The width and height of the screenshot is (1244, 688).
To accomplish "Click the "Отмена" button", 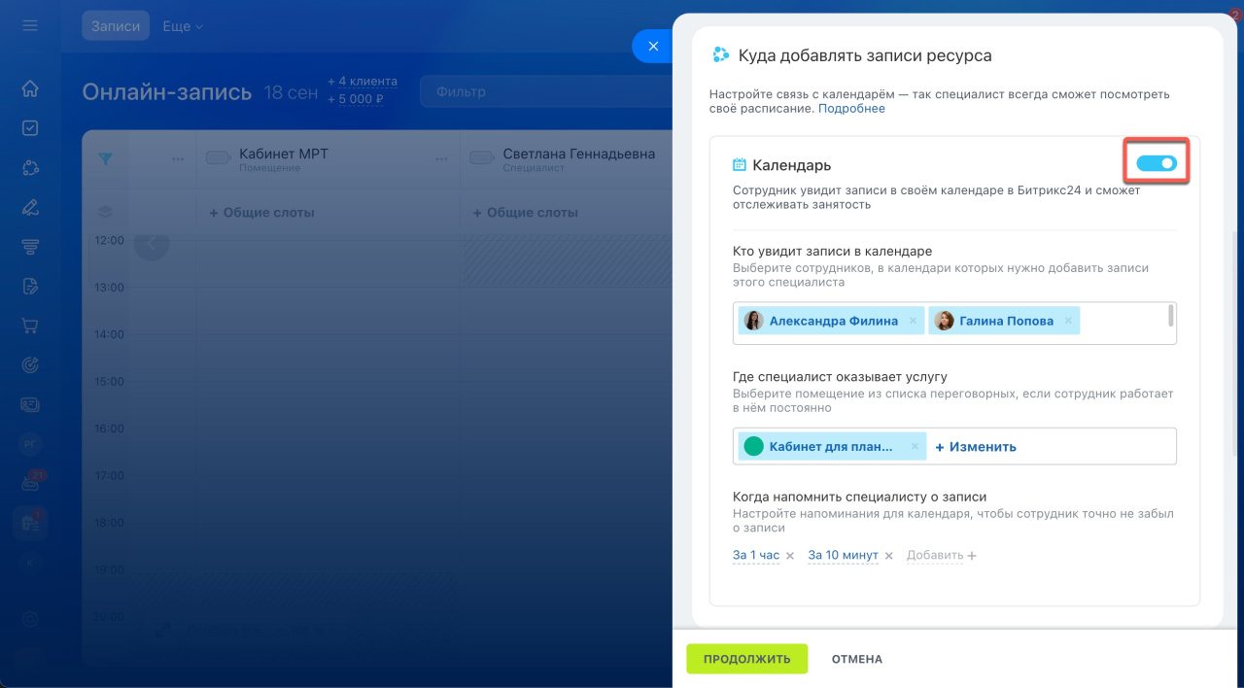I will pos(856,659).
